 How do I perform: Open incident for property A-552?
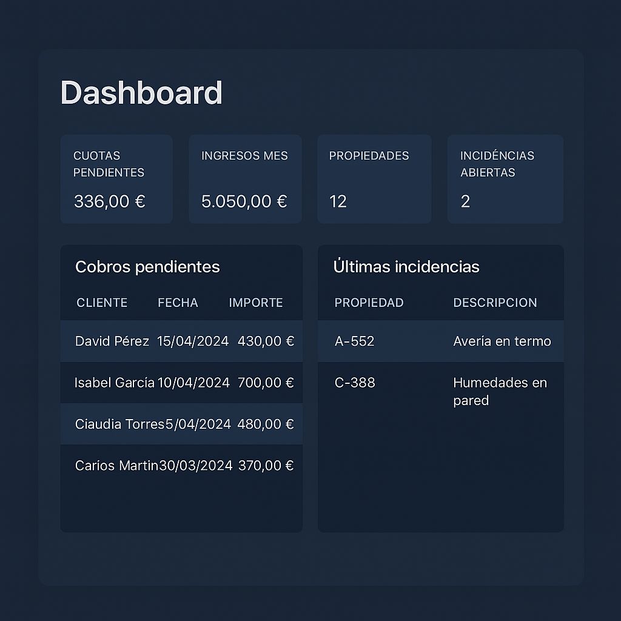(355, 341)
